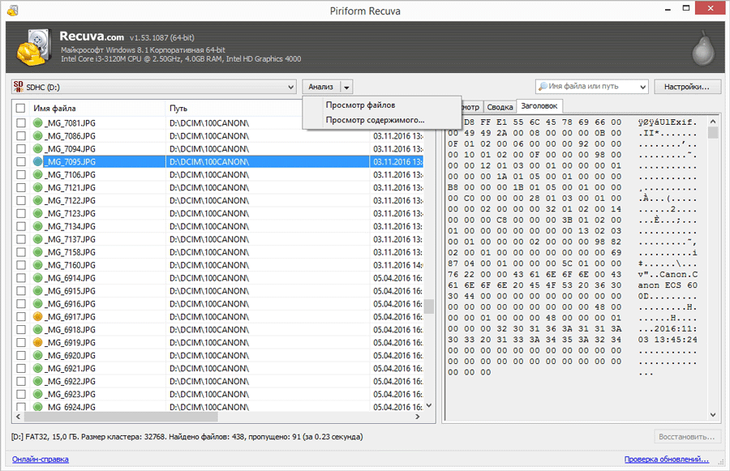Toggle the select-all checkbox in header

21,108
